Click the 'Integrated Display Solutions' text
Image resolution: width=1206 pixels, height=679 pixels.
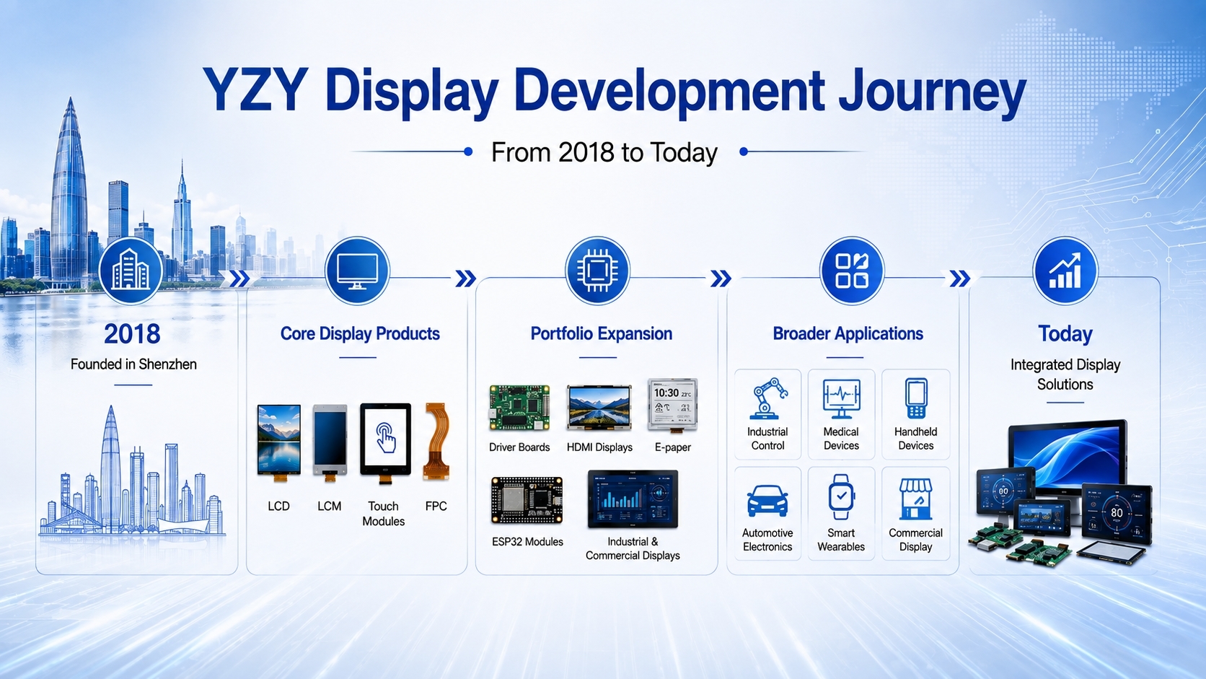point(1065,374)
